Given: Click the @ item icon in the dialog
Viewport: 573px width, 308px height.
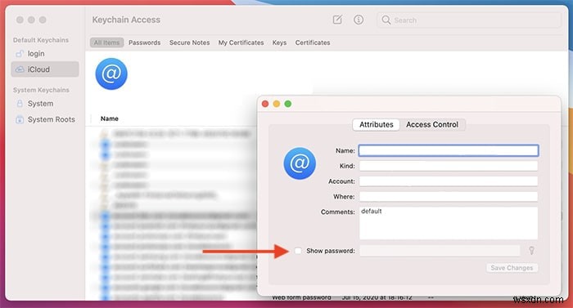Looking at the screenshot, I should pos(300,163).
